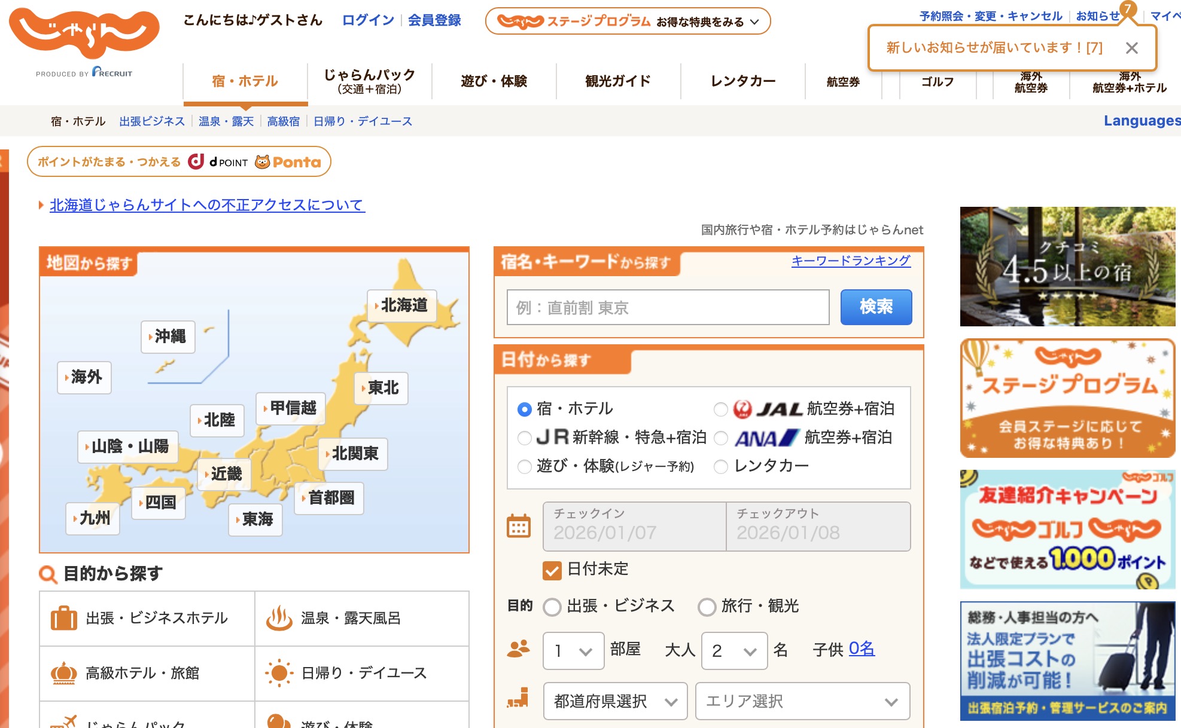This screenshot has height=728, width=1181.
Task: Open the 都道府県選択 dropdown
Action: [614, 701]
